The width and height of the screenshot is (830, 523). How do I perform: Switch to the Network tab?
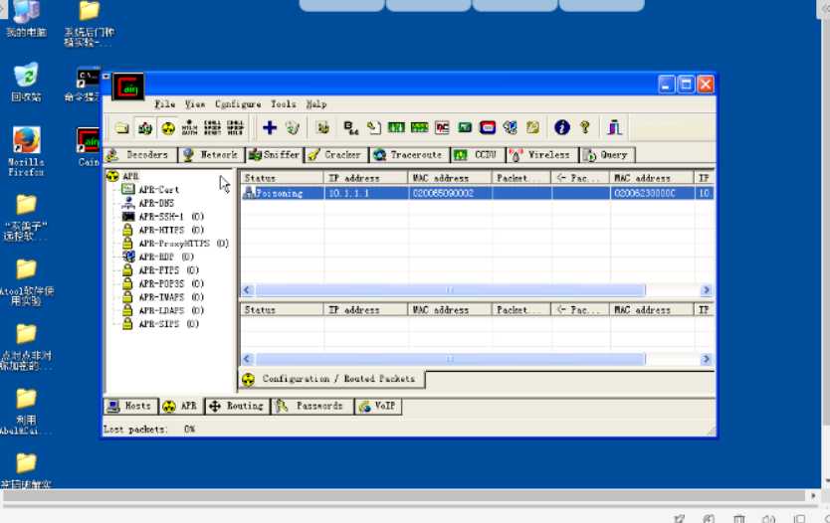click(x=212, y=155)
